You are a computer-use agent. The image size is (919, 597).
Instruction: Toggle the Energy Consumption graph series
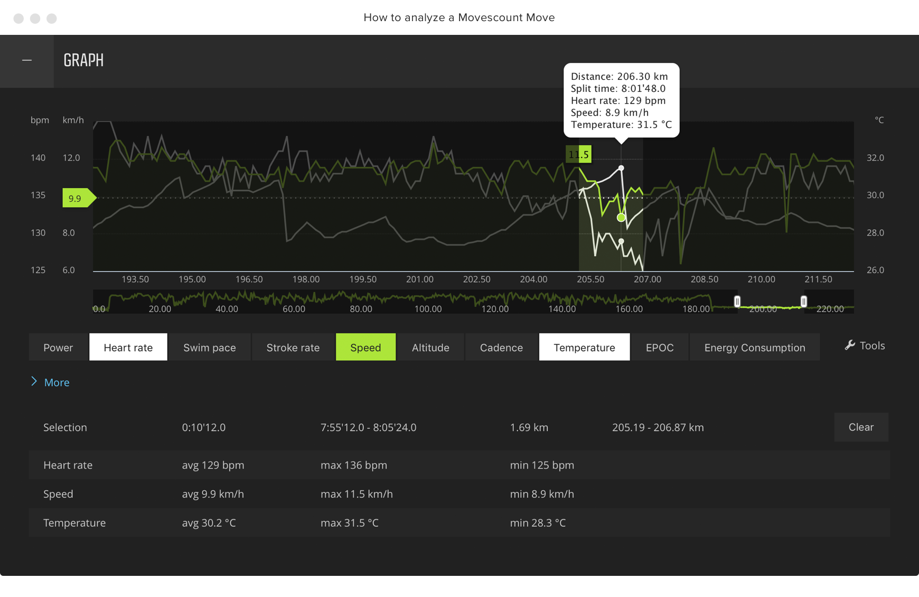pos(755,347)
